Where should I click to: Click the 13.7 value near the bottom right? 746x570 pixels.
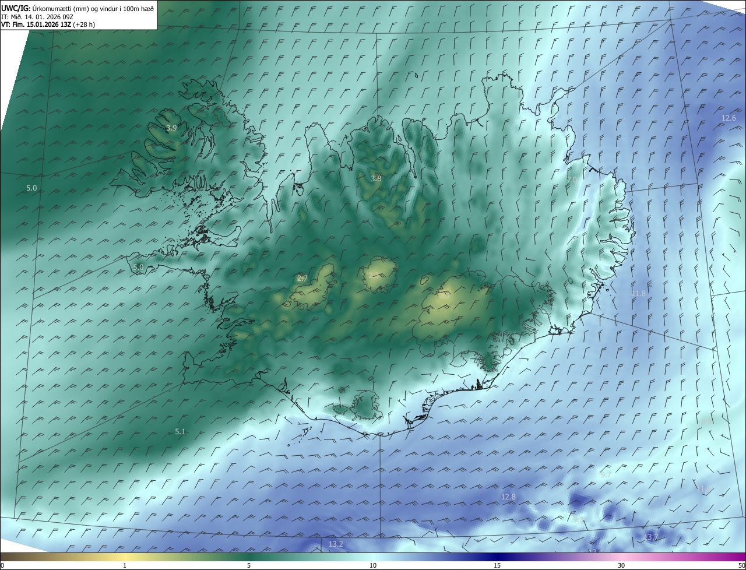(x=651, y=537)
